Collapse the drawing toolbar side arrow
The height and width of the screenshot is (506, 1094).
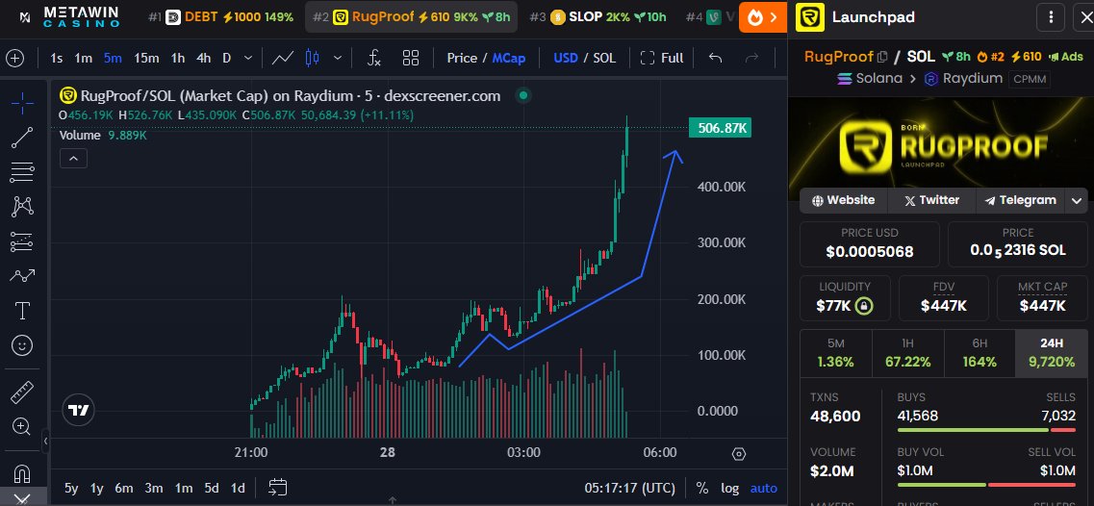coord(45,441)
